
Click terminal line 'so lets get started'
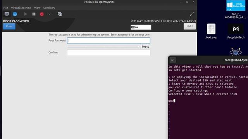184,70
